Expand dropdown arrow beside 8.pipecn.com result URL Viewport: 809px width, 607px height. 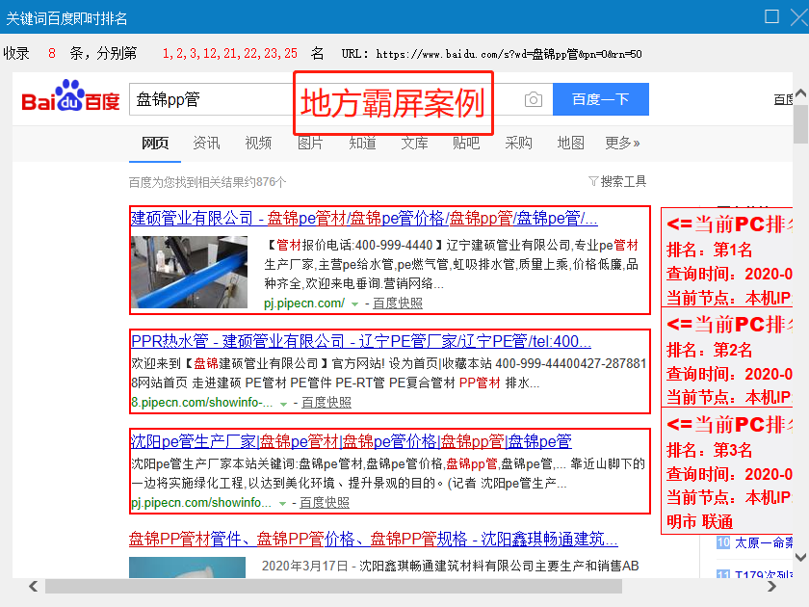click(283, 403)
